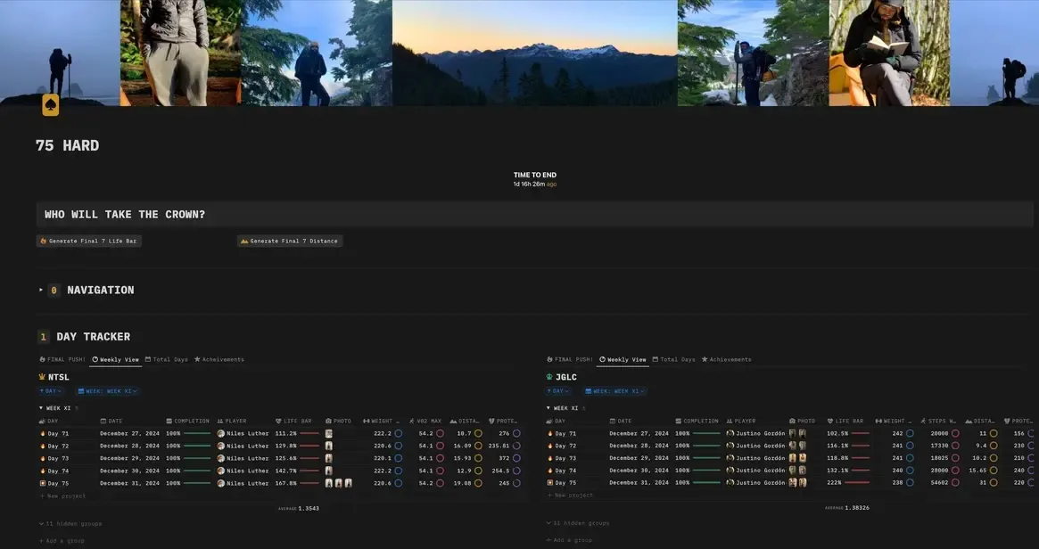Collapse the WEEK XI group in JGLC table
Image resolution: width=1039 pixels, height=549 pixels.
pos(548,408)
